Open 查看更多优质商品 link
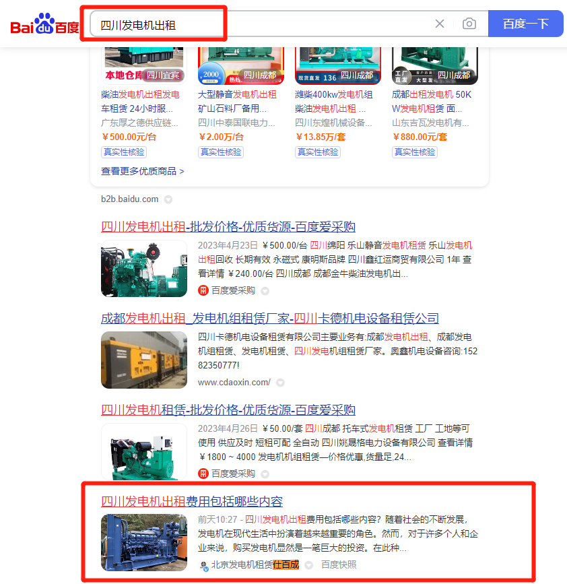Image resolution: width=567 pixels, height=584 pixels. (x=142, y=171)
